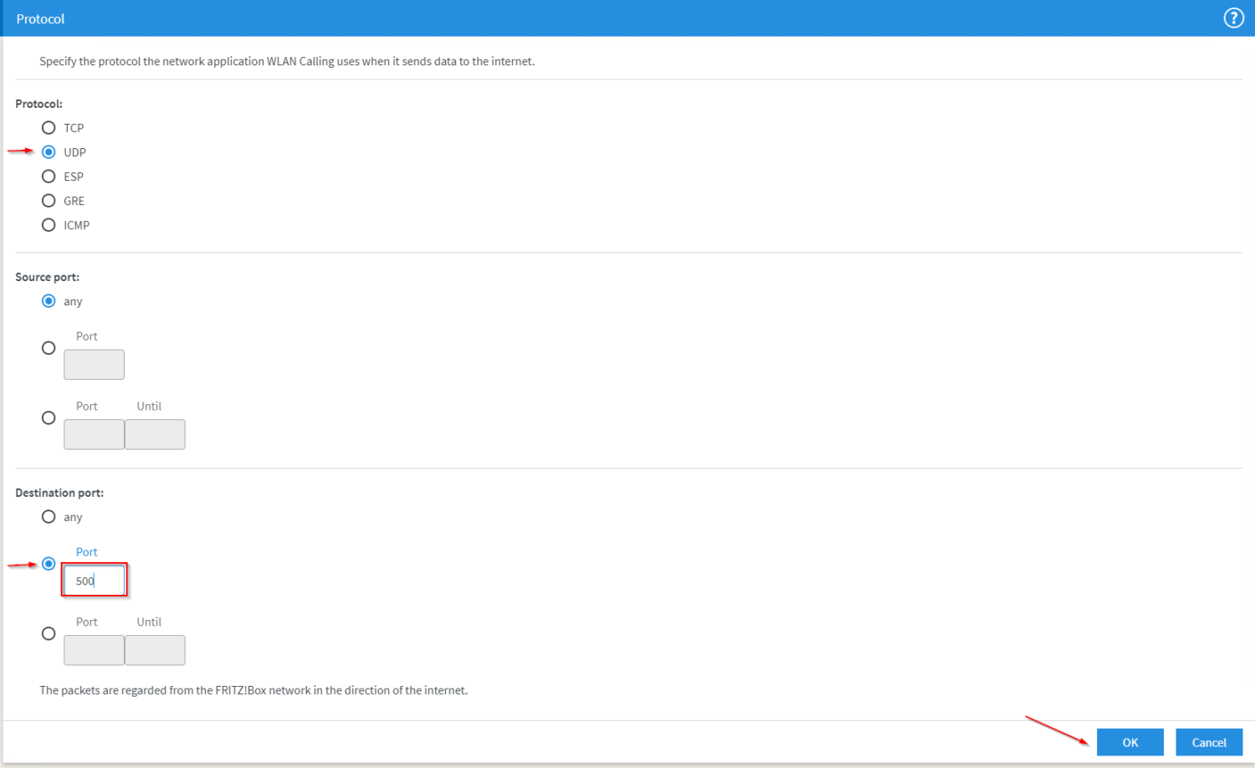Select single Port option under Destination port
This screenshot has width=1255, height=768.
coord(49,564)
